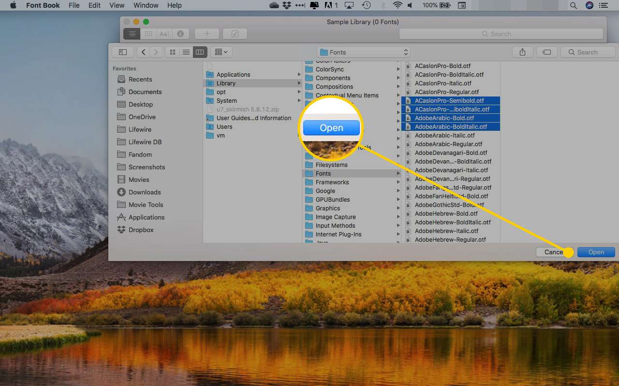Select Documents in the Favorites sidebar
This screenshot has width=619, height=386.
pos(139,92)
